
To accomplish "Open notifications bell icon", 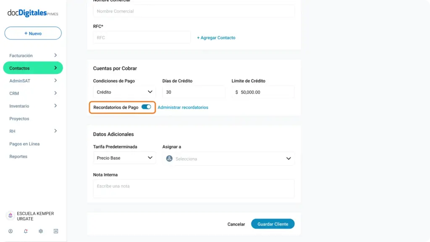I will [x=26, y=231].
